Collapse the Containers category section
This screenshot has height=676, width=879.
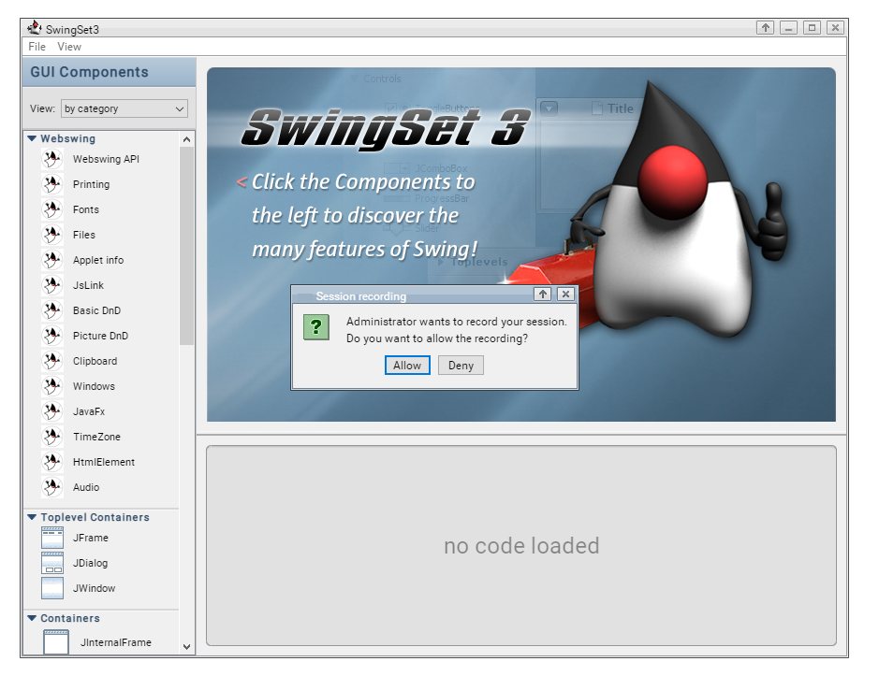[32, 618]
